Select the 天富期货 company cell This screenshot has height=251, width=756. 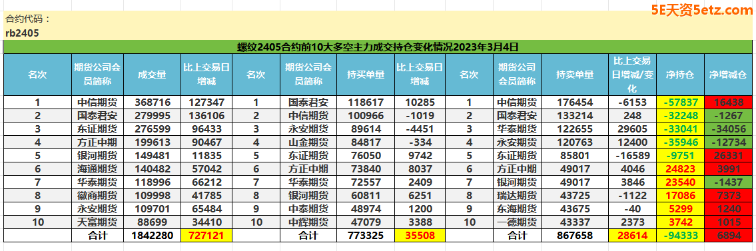coord(97,222)
